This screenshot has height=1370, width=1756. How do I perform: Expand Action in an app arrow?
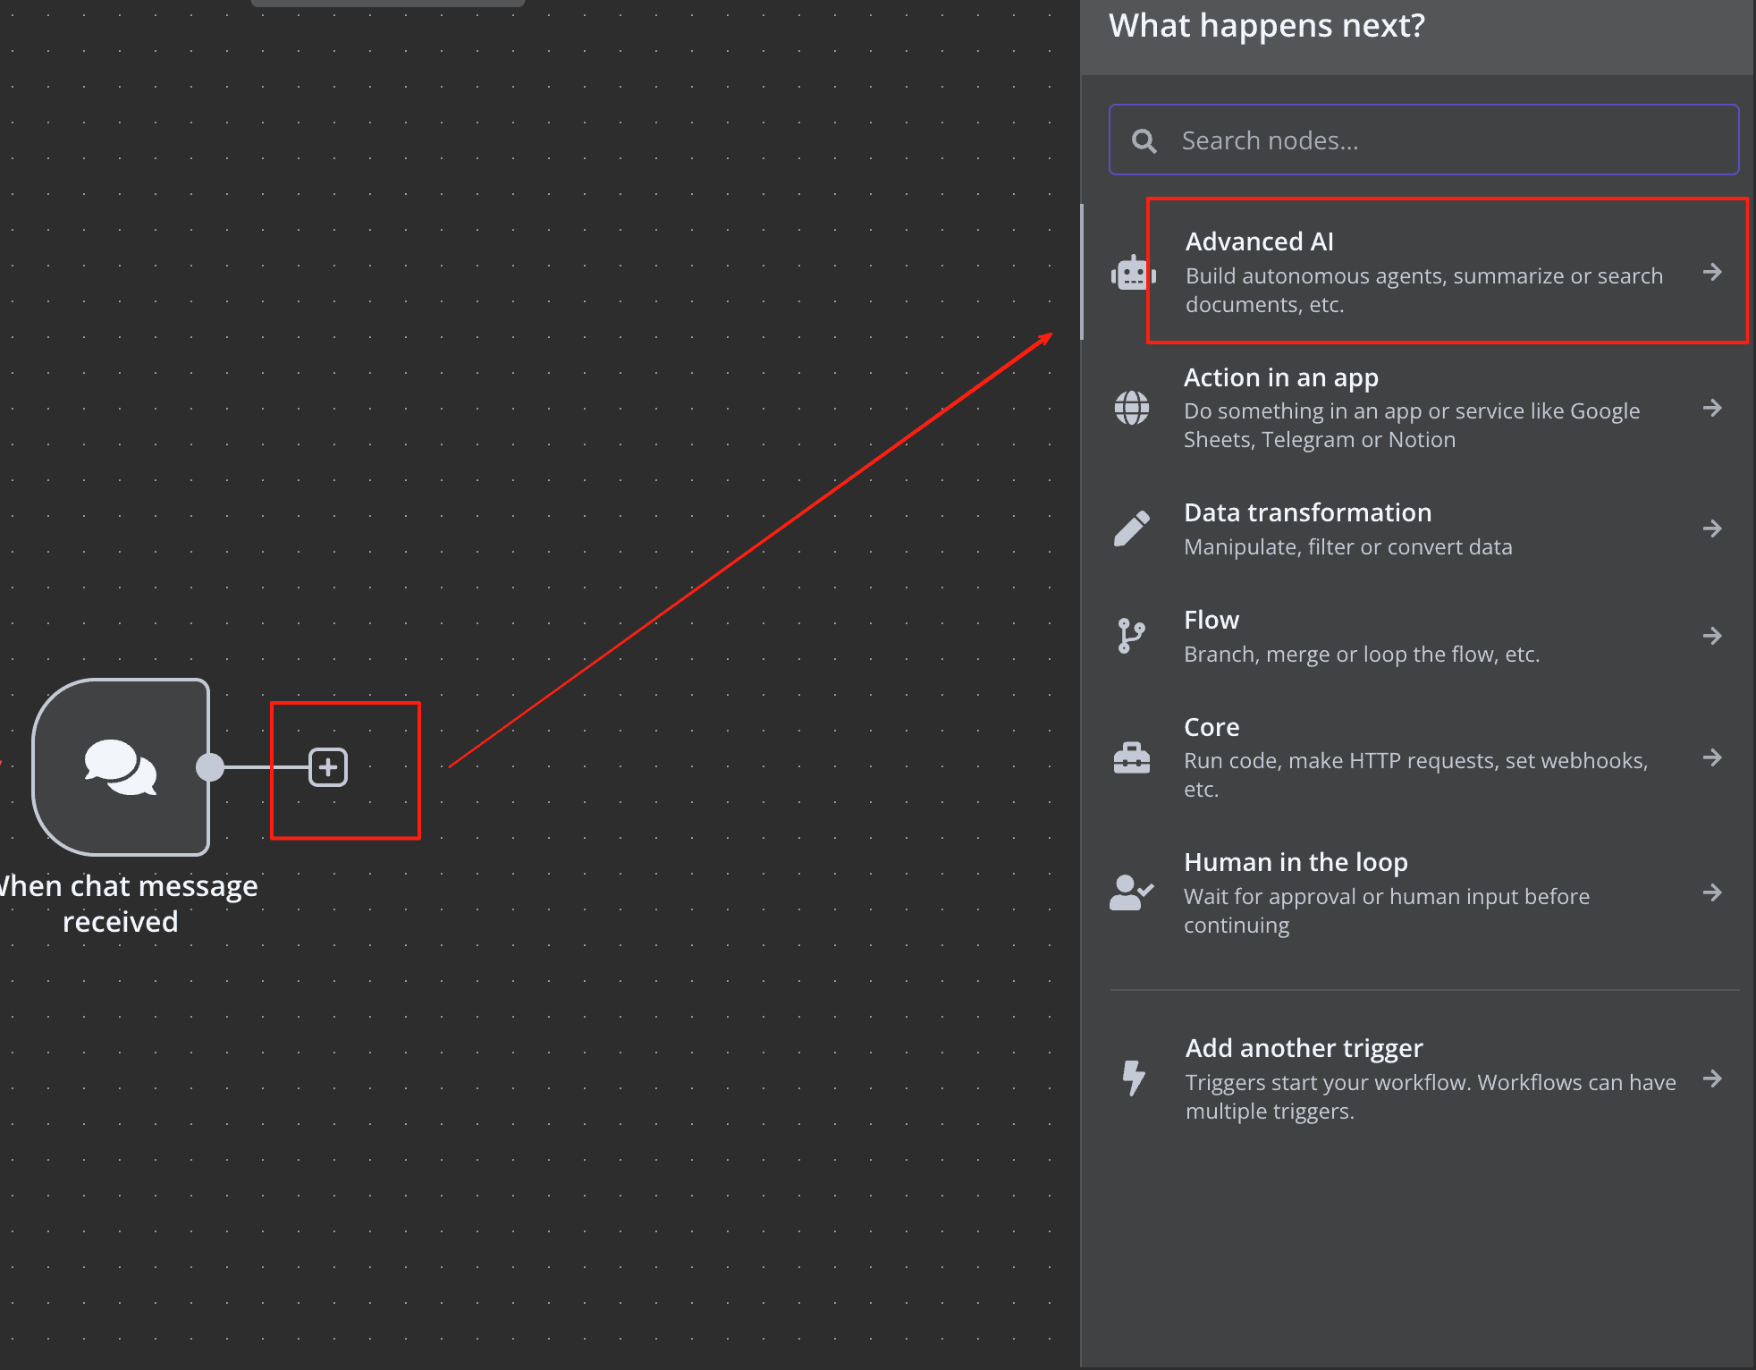click(1711, 408)
